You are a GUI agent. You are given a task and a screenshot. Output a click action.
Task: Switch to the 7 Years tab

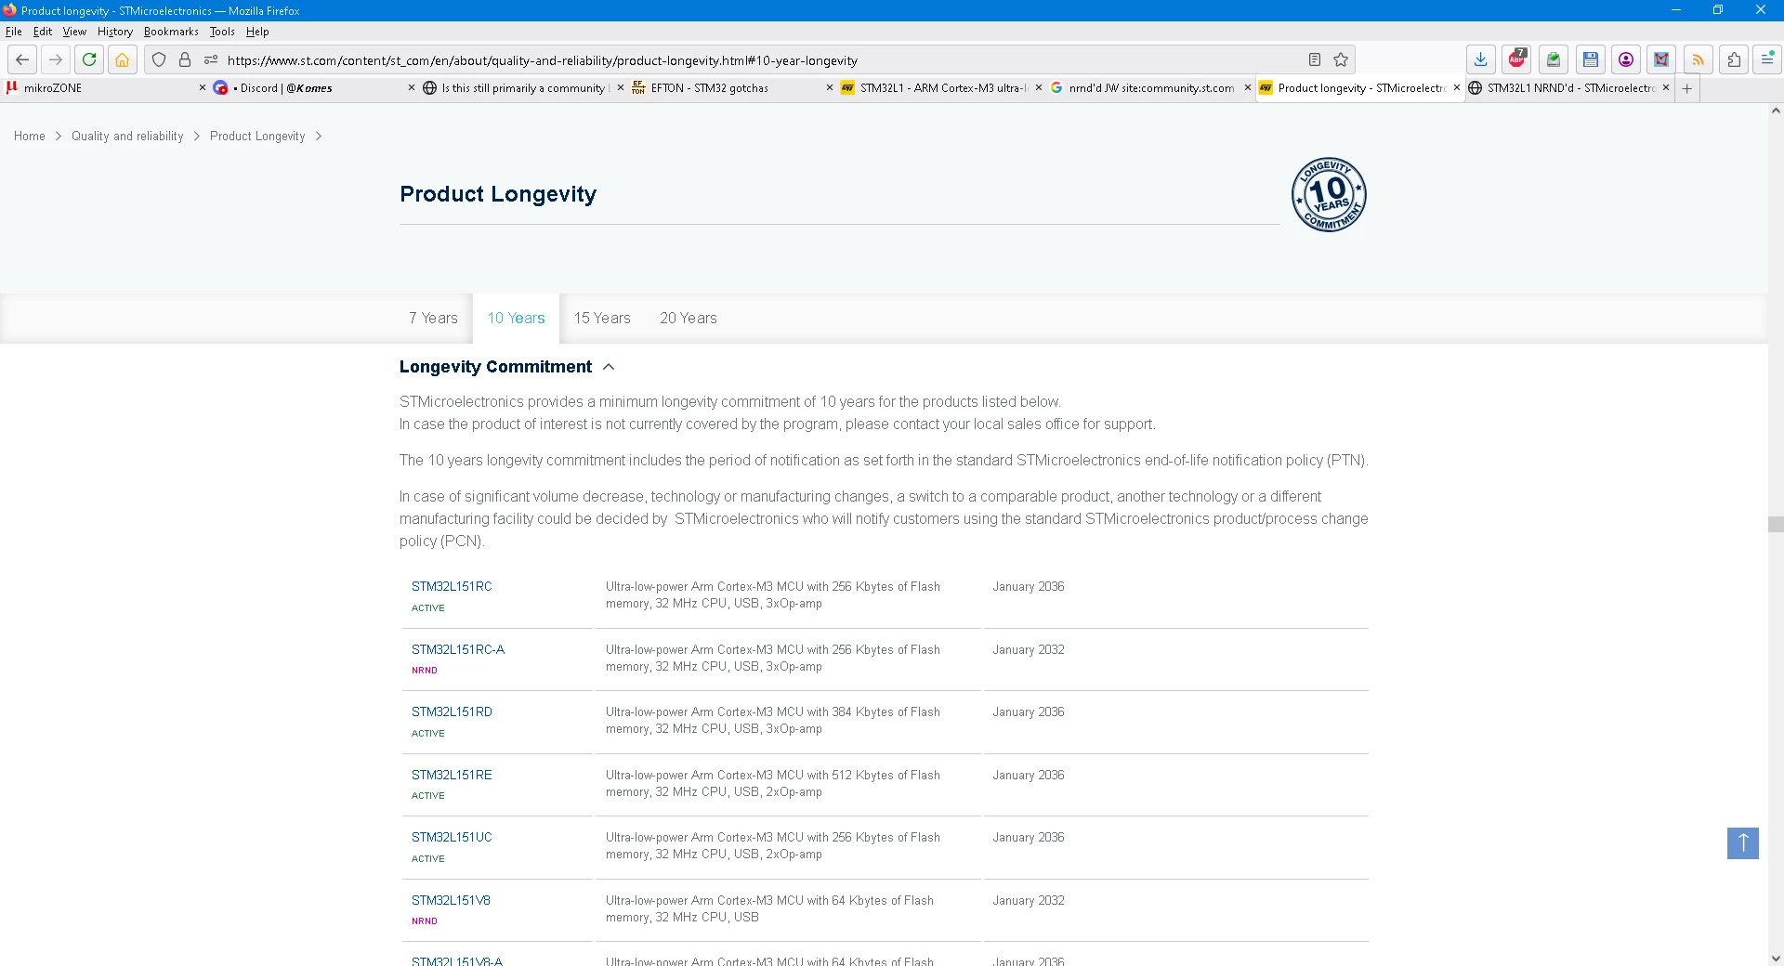click(x=433, y=318)
